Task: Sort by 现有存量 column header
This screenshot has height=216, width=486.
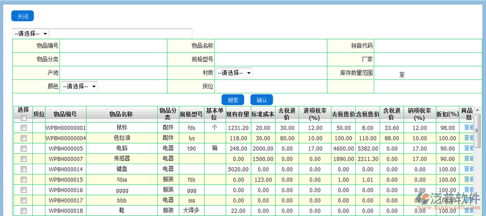Action: 237,114
